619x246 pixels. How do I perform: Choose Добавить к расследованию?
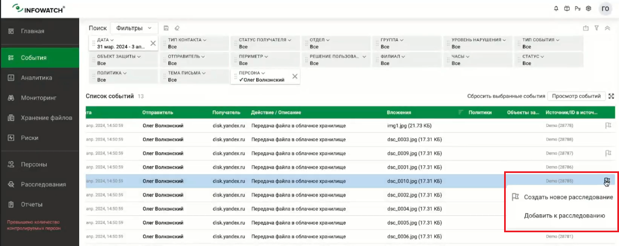pyautogui.click(x=564, y=216)
